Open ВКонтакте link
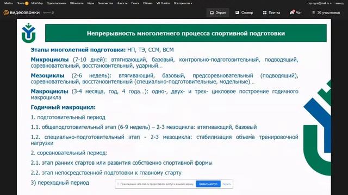348x195 pixels. (x=77, y=3)
